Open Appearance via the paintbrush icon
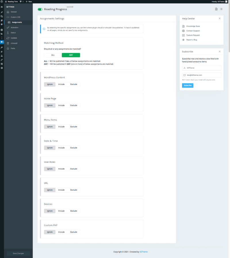 [x=2, y=48]
